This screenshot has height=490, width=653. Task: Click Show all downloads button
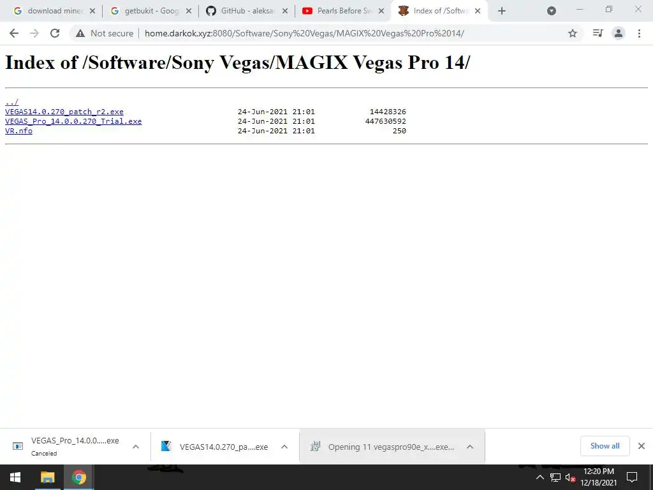click(605, 446)
